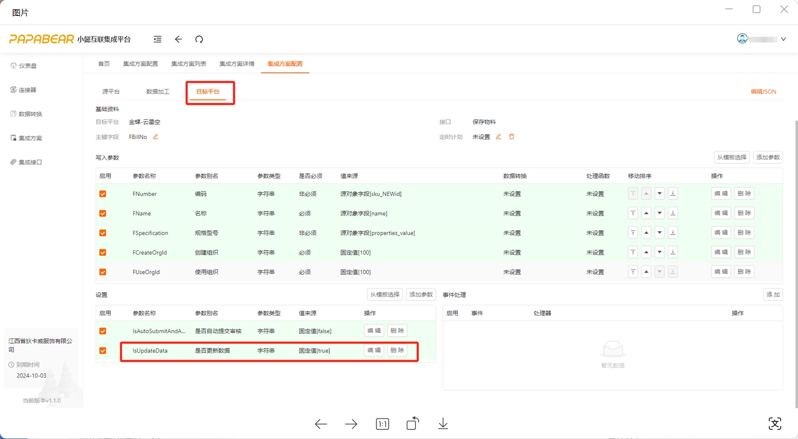Delete the scheduled plan trash icon
This screenshot has width=798, height=439.
click(511, 137)
